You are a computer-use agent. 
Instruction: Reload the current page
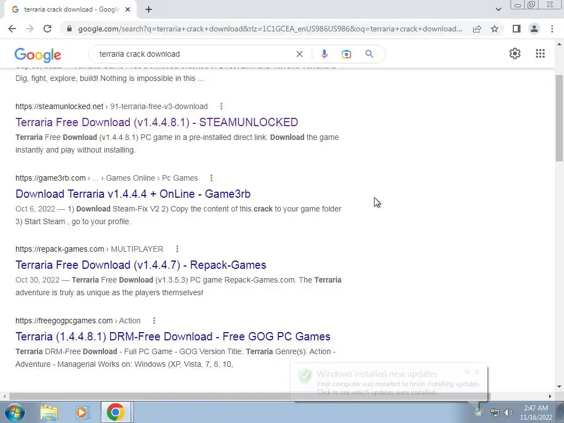coord(47,29)
